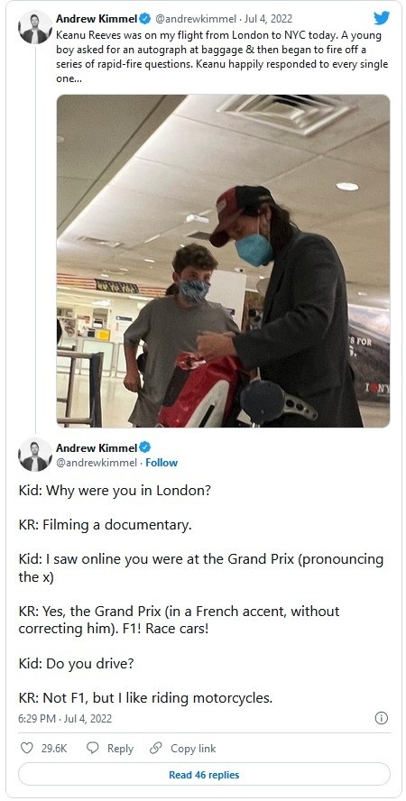Click the top @andrewkimmel handle
406x801 pixels.
coord(196,19)
